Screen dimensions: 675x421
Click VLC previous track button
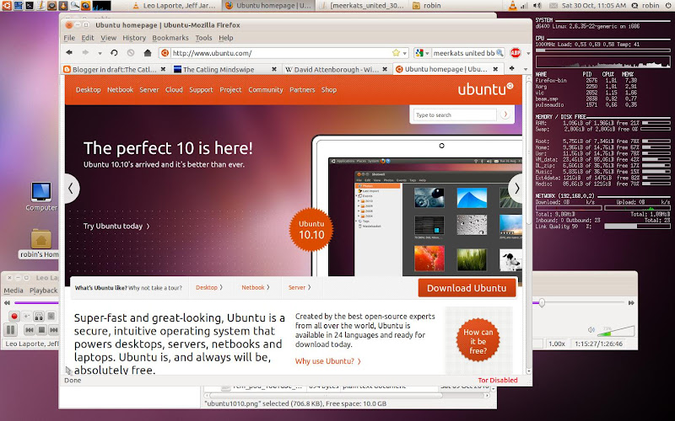(30, 330)
